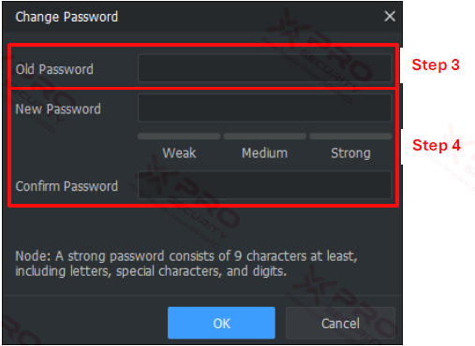Click the Weak strength label
The width and height of the screenshot is (475, 346).
point(179,153)
